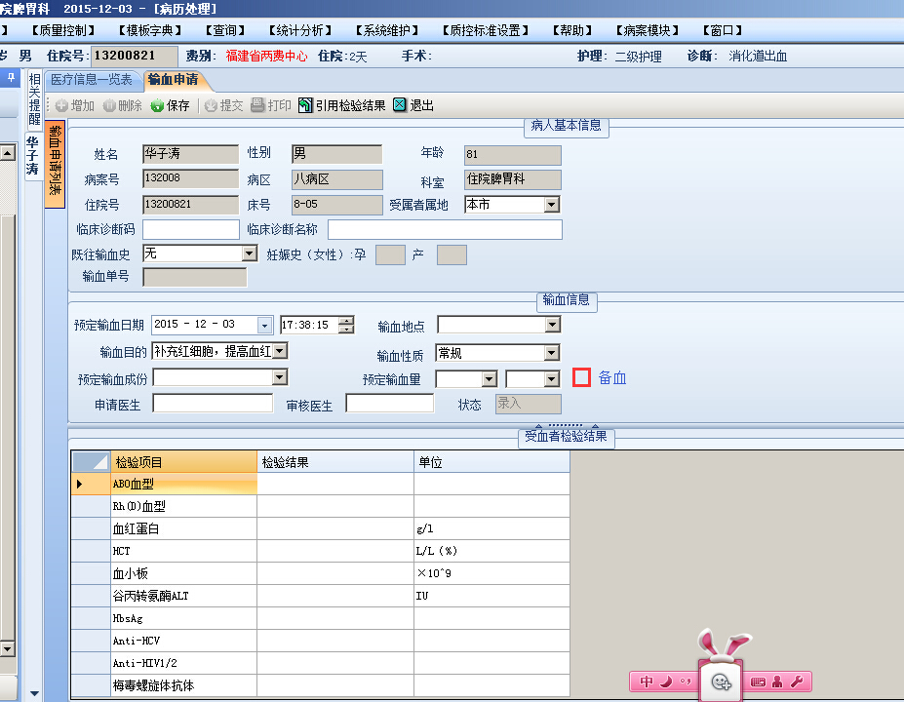Expand the 输血性质 dropdown
This screenshot has width=904, height=702.
click(552, 352)
